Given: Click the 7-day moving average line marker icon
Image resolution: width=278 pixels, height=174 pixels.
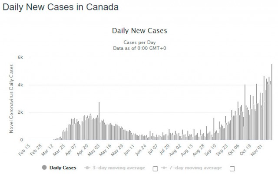Looking at the screenshot, I should (x=164, y=167).
